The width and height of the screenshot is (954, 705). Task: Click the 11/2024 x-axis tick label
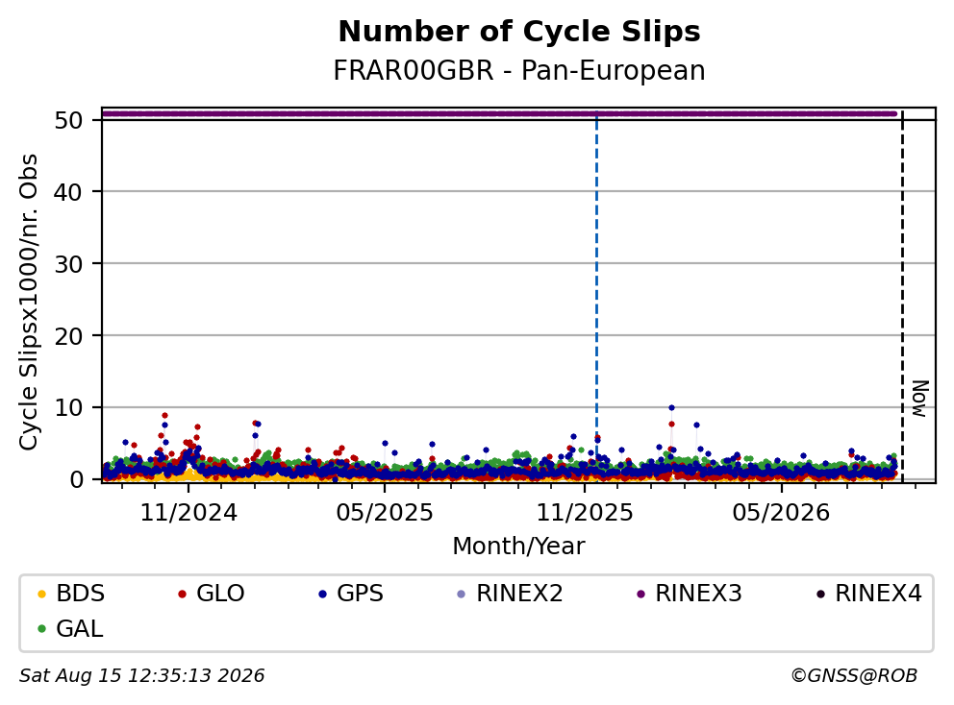point(188,513)
